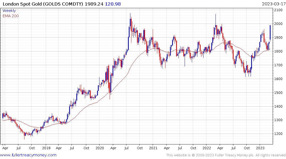Screen dimensions: 286x159
Task: Click the 1600 price axis label
Action: [278, 79]
